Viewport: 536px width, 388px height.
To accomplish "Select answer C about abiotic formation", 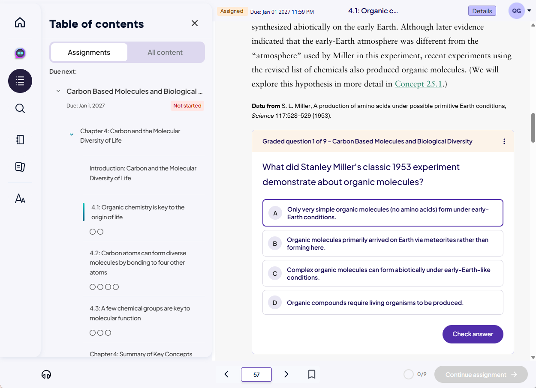I will (x=382, y=273).
